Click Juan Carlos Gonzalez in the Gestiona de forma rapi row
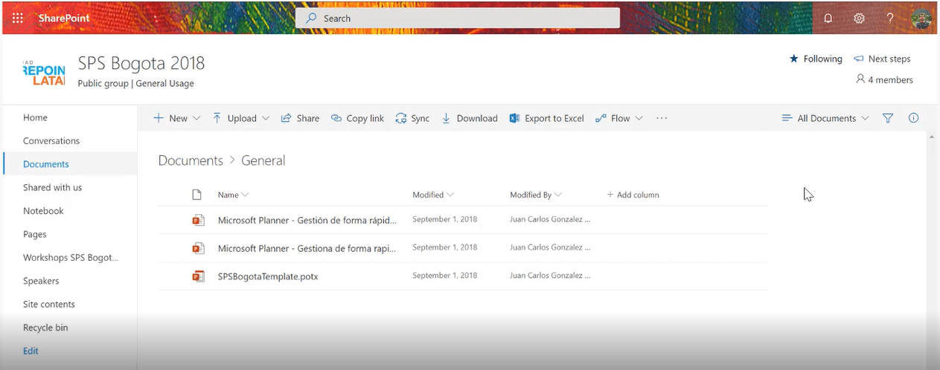Screen dimensions: 940x370 (550, 247)
